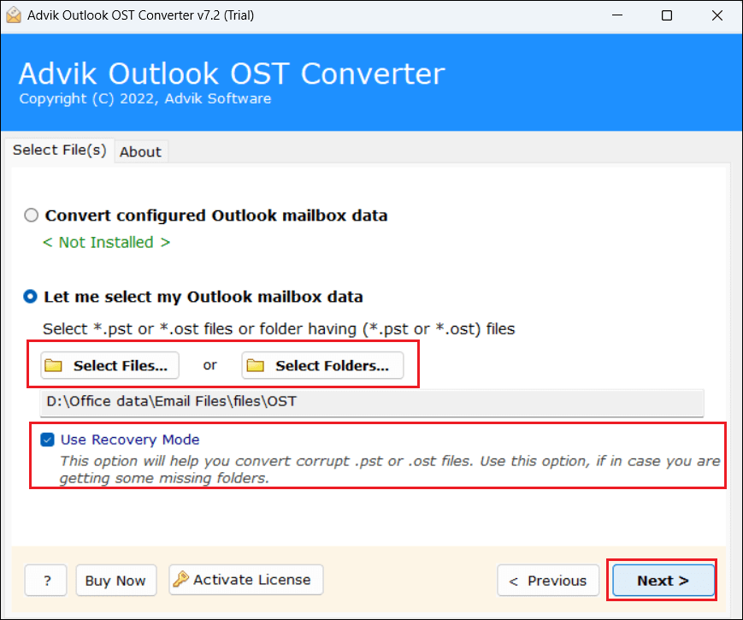The image size is (743, 620).
Task: Click Buy Now to purchase
Action: (x=115, y=580)
